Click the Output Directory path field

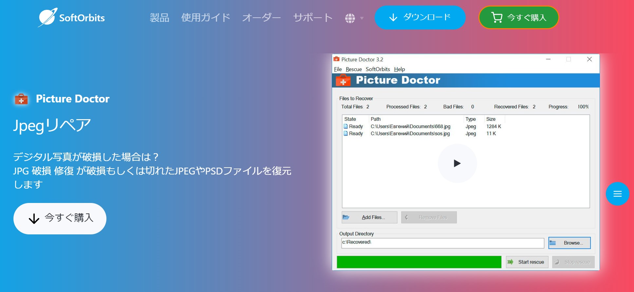click(442, 243)
